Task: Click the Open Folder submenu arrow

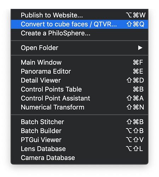Action: 140,48
